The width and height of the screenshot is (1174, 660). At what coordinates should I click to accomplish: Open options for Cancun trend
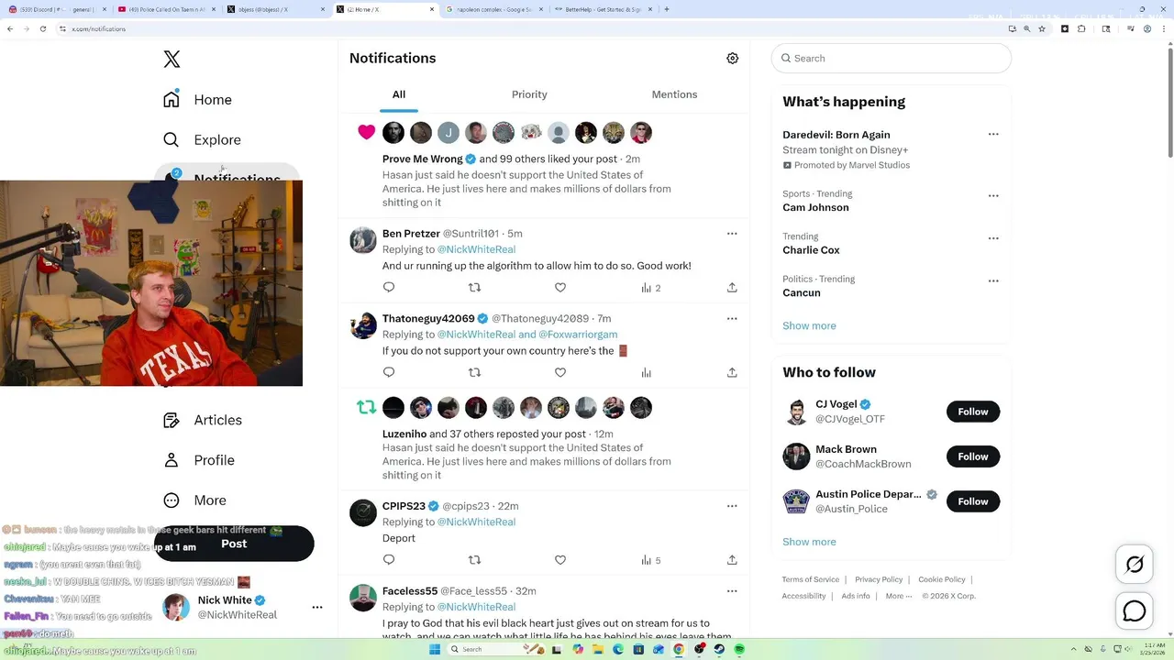[x=993, y=280]
